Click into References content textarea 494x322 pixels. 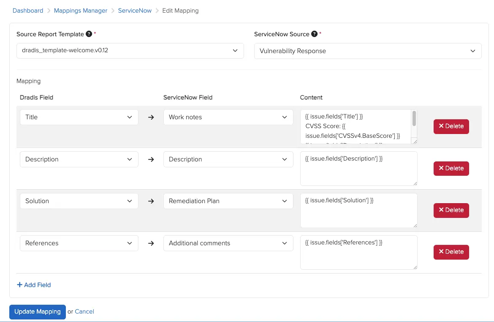point(359,252)
